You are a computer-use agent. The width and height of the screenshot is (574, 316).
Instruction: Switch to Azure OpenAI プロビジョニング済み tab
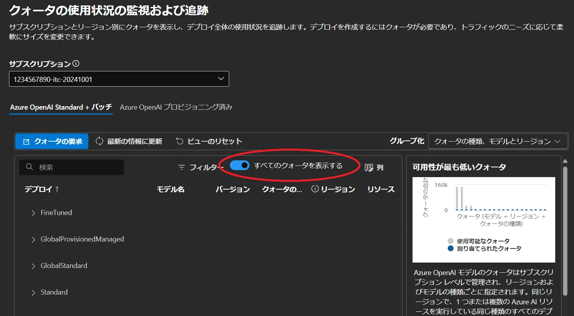(x=176, y=107)
